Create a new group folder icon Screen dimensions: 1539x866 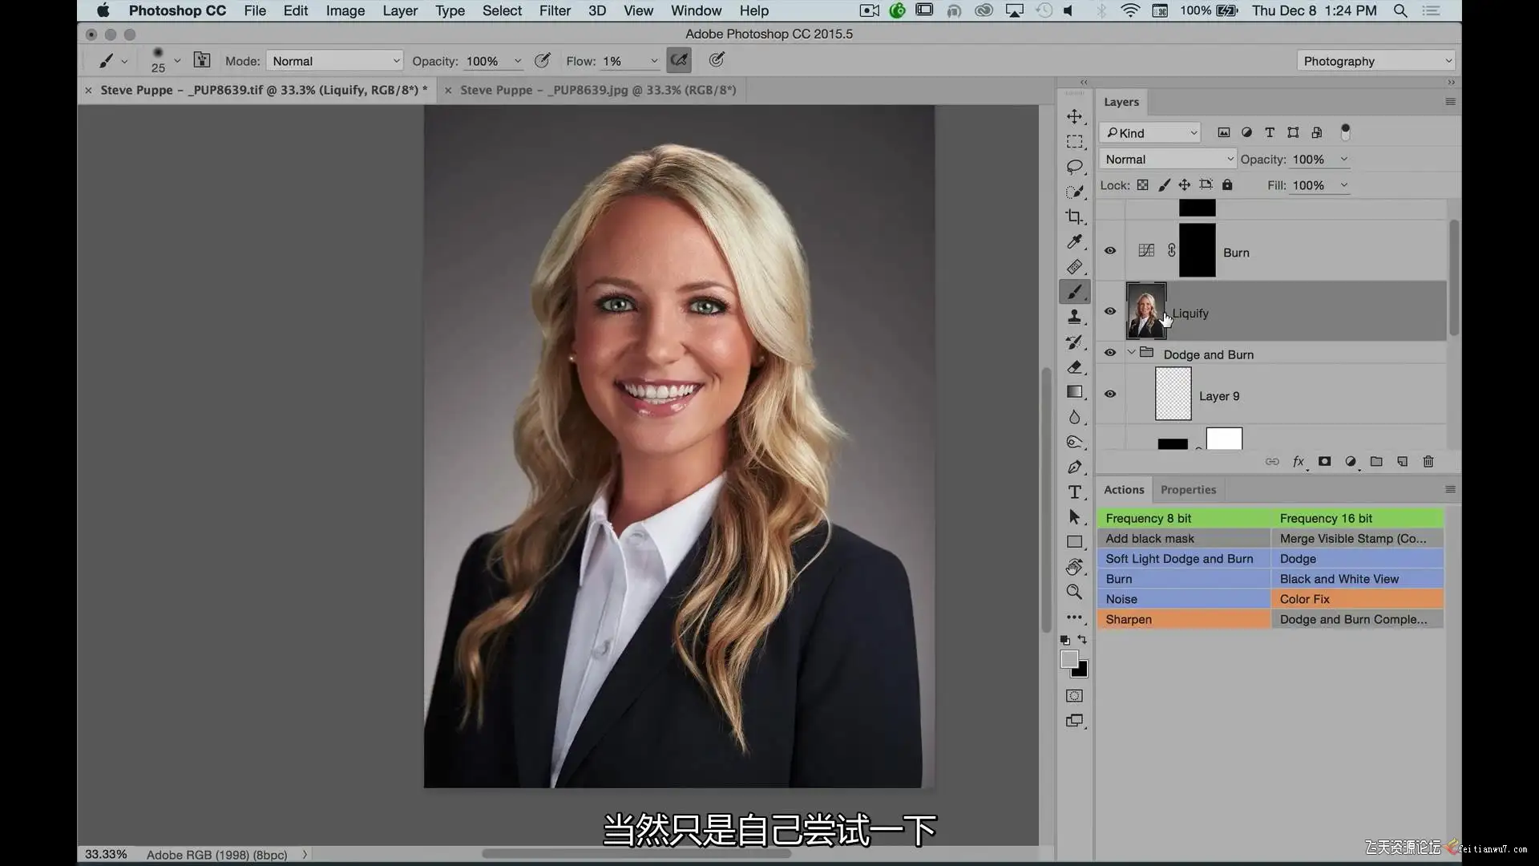[x=1376, y=462]
